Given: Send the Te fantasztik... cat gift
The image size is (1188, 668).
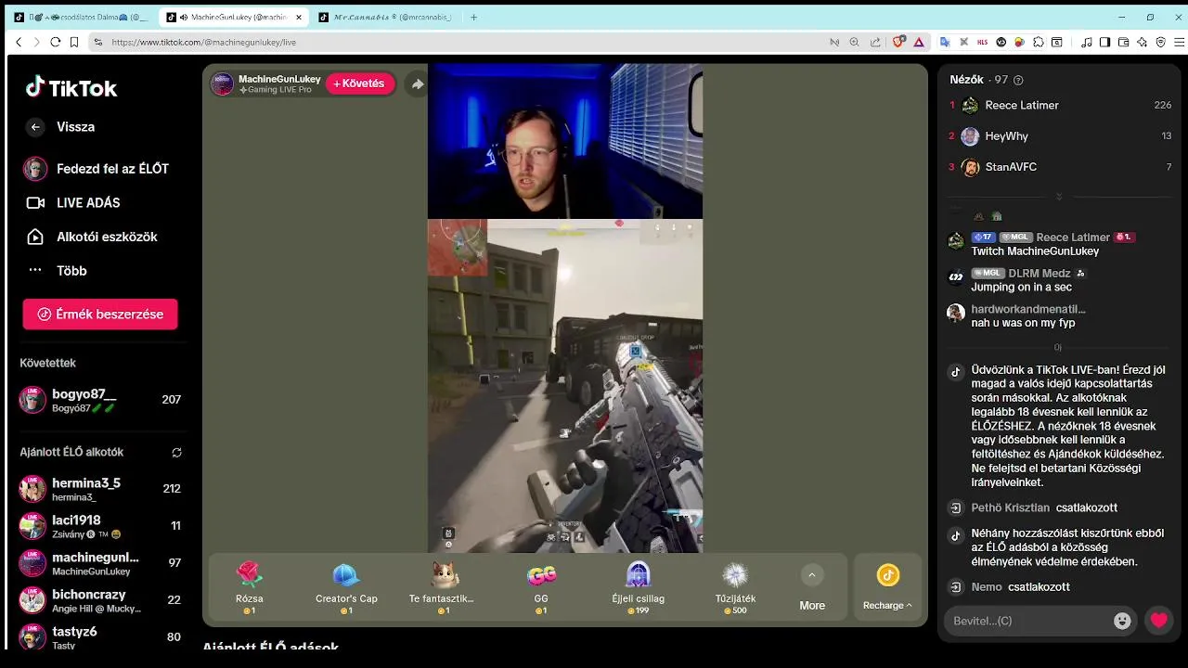Looking at the screenshot, I should click(x=442, y=586).
